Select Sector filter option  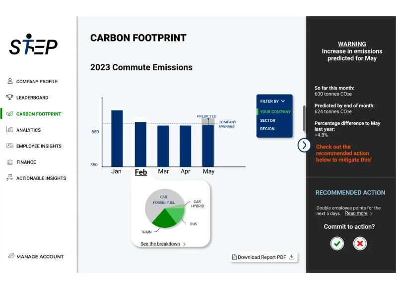(x=267, y=120)
